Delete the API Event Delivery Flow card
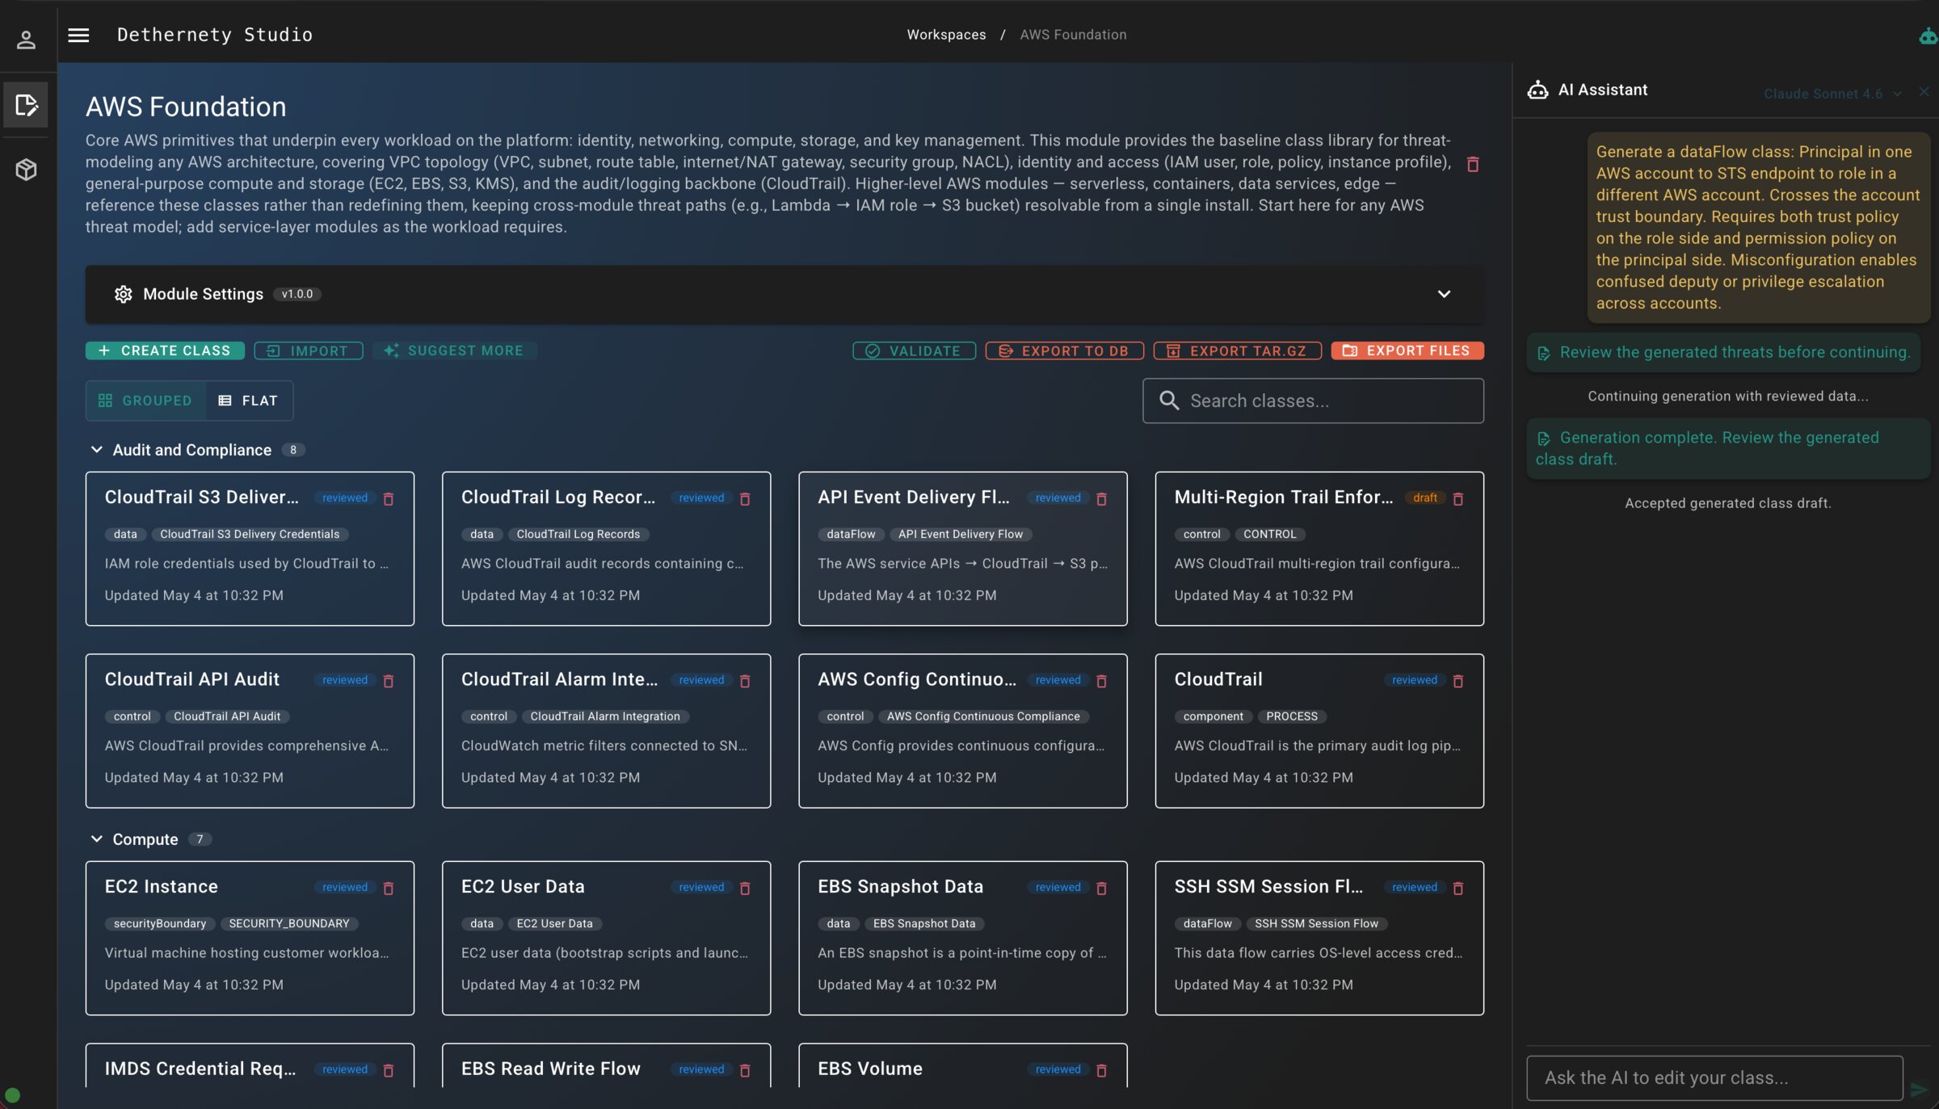Screen dimensions: 1939x1109 click(x=1101, y=499)
